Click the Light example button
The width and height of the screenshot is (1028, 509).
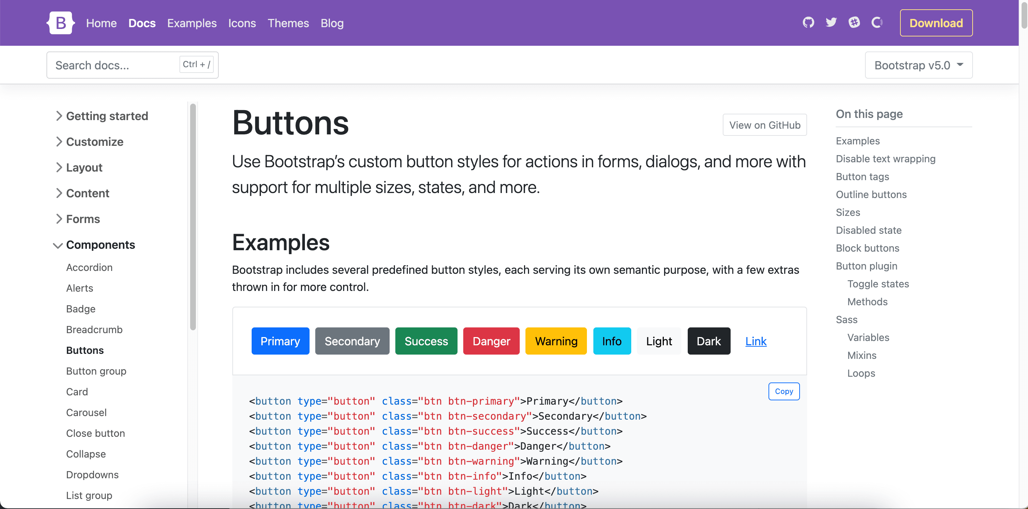point(659,341)
